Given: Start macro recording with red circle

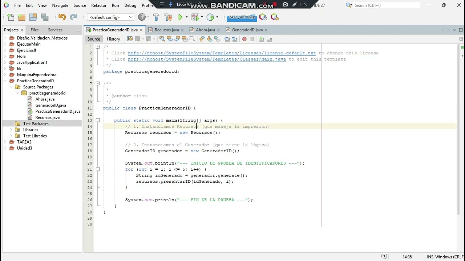Looking at the screenshot, I should pyautogui.click(x=244, y=39).
